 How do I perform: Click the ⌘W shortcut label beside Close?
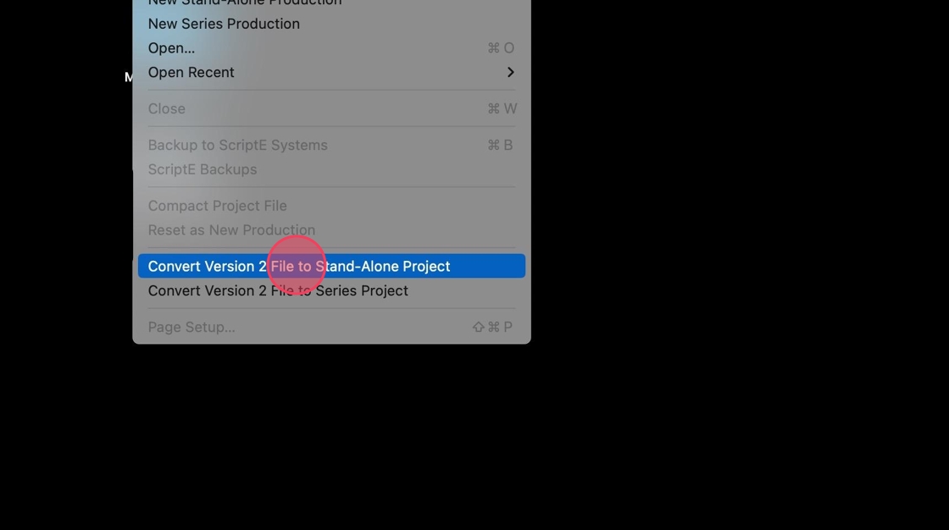[x=502, y=108]
